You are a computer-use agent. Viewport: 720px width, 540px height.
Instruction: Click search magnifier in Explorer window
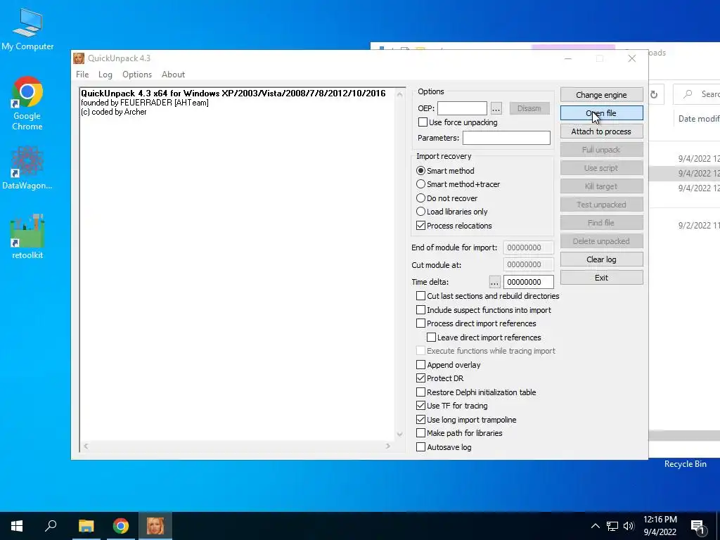688,94
